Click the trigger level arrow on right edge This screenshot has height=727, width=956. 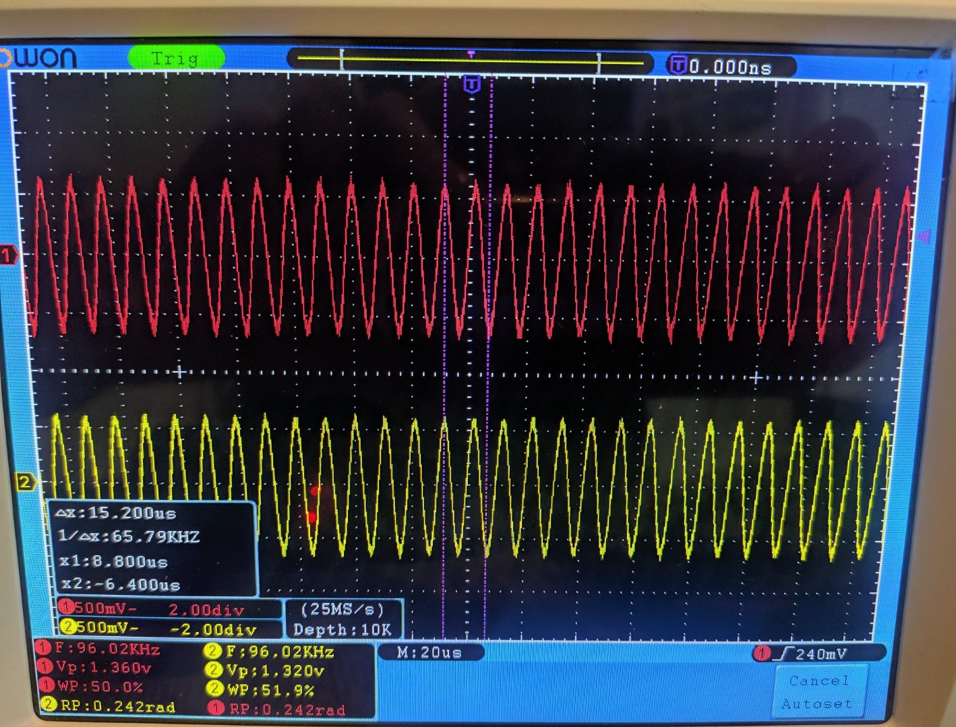click(923, 236)
